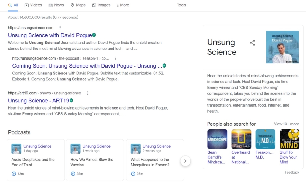Expand the More search options menu

click(x=123, y=5)
